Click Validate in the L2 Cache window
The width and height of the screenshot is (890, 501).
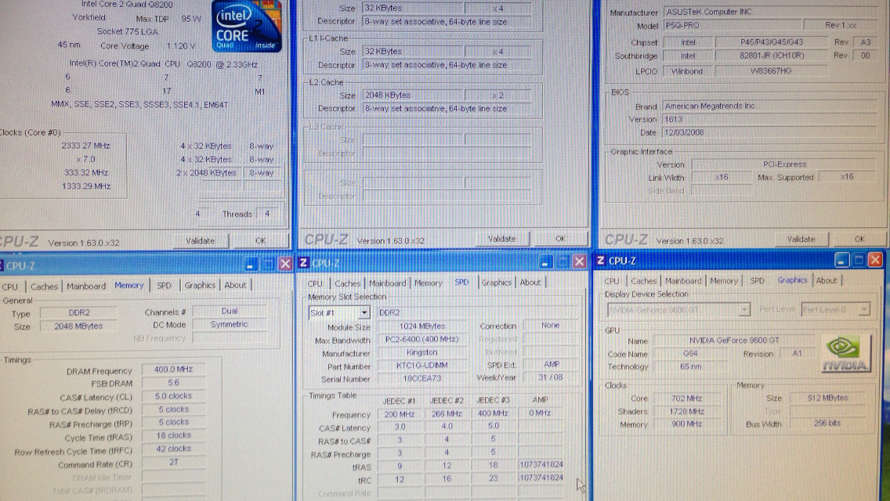point(501,239)
